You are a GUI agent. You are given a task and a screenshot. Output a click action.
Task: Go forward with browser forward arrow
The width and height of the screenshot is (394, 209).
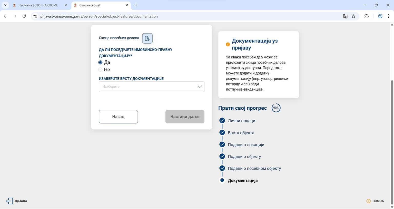15,16
